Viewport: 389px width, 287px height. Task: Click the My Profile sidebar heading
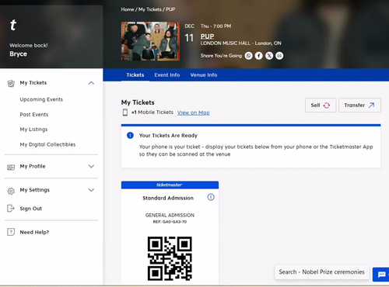33,166
